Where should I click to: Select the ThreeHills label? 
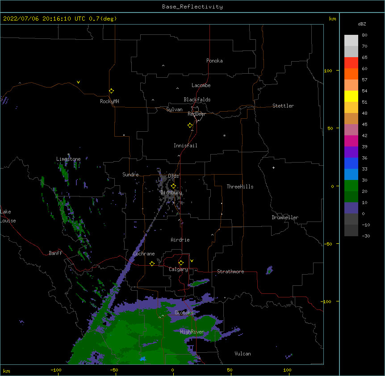click(x=240, y=187)
